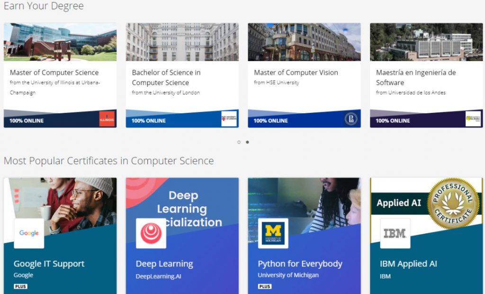Click 'from Universidad de los Andes' text
Screen dimensions: 485x294
pos(411,92)
